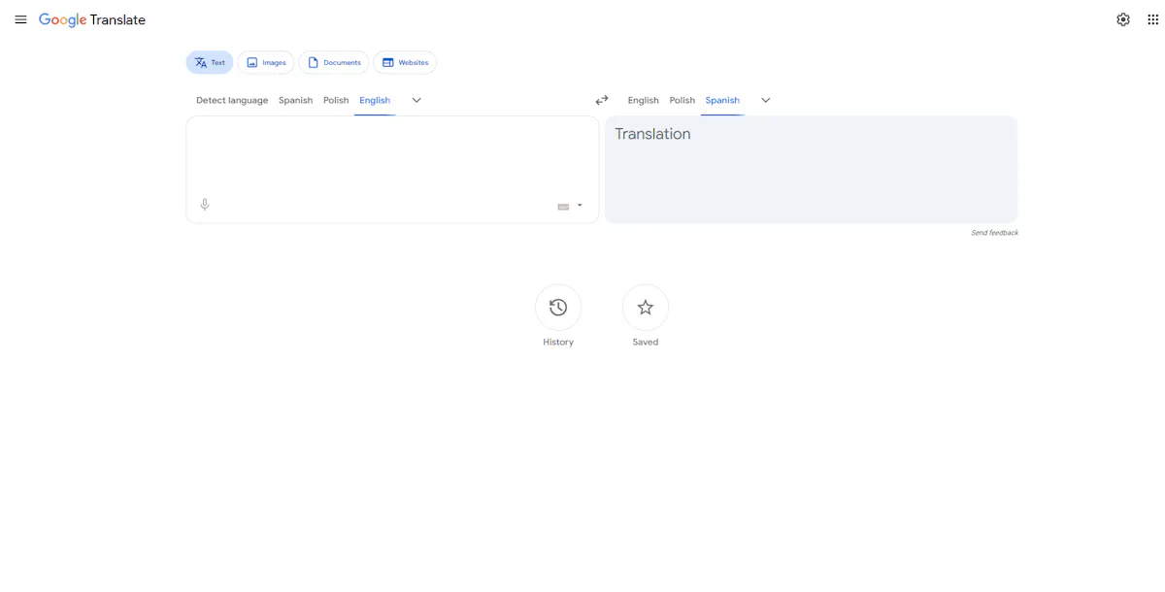Enable Detect language for input
1165x592 pixels.
pyautogui.click(x=232, y=100)
